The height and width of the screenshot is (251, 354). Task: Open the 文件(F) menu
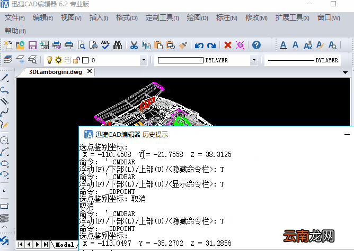pos(15,17)
